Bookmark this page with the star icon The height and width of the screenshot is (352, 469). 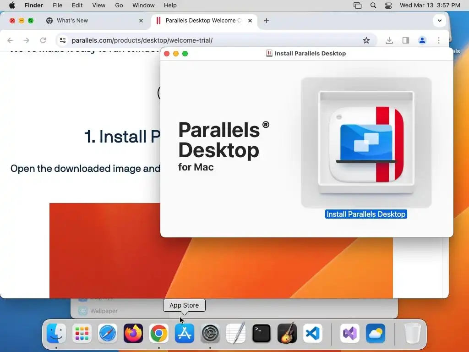[x=366, y=40]
